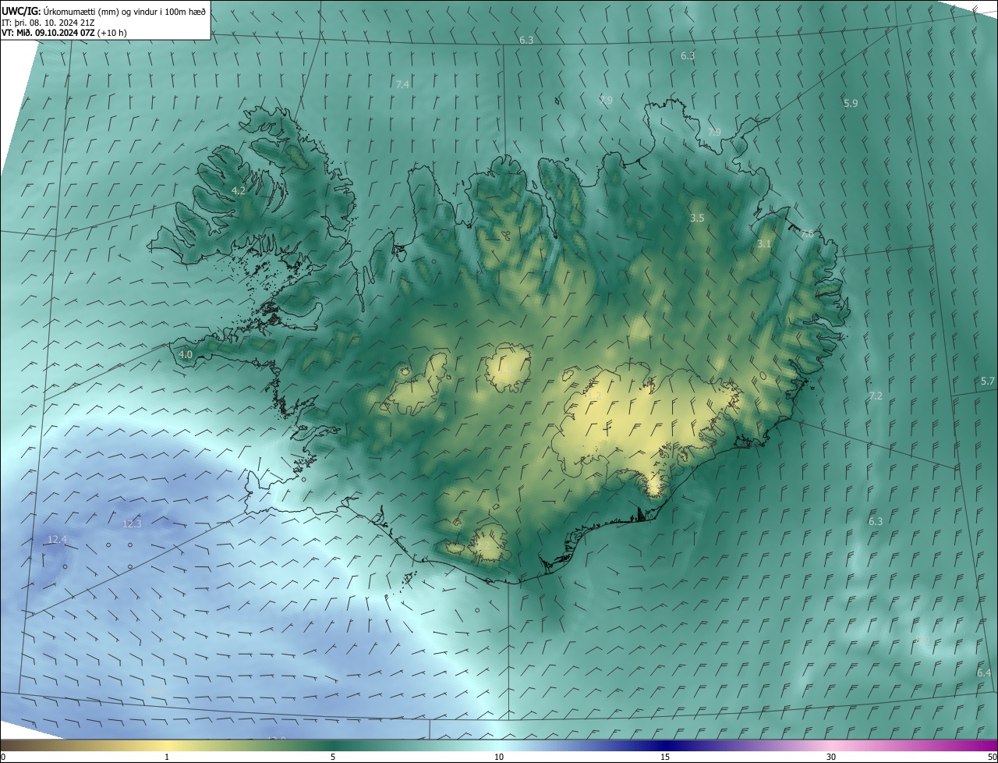Screen dimensions: 998x763
Task: Click the 15 tick on the color scale
Action: point(665,757)
